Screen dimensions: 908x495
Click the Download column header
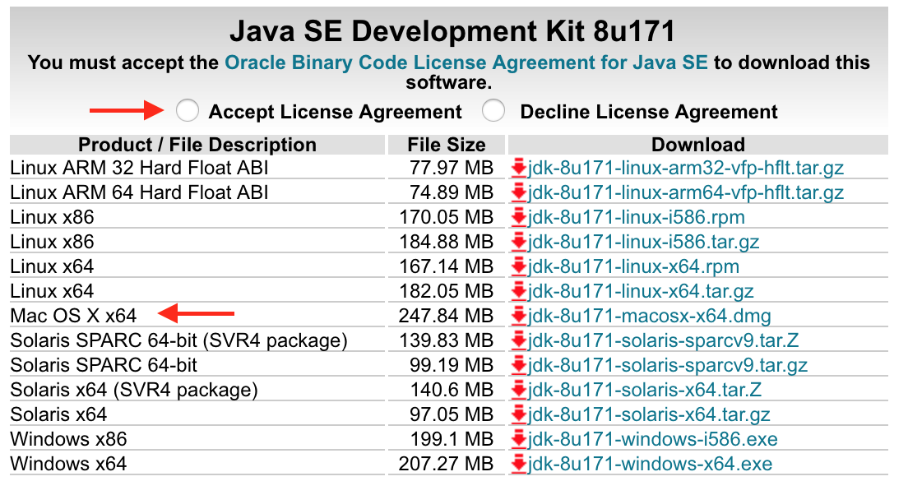pyautogui.click(x=697, y=145)
